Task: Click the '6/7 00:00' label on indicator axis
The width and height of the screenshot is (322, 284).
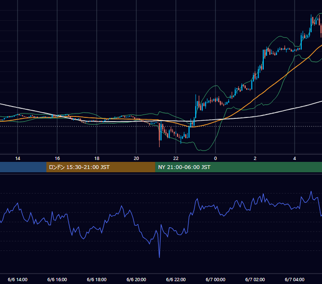Action: click(215, 279)
